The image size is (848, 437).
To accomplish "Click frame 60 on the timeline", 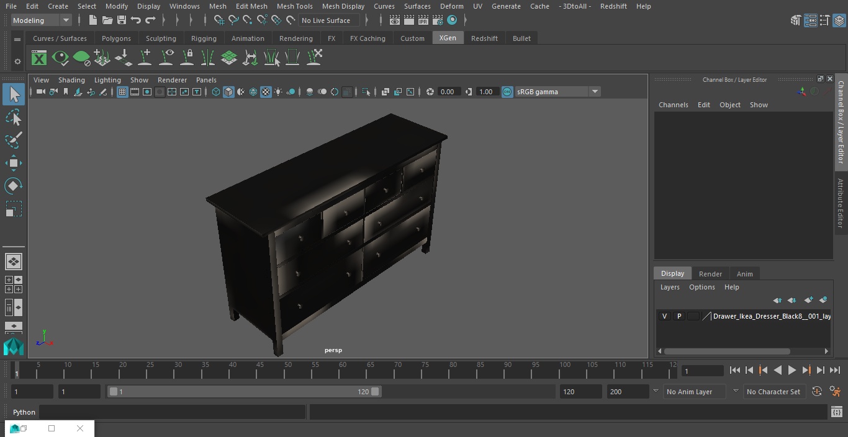I will coord(343,371).
